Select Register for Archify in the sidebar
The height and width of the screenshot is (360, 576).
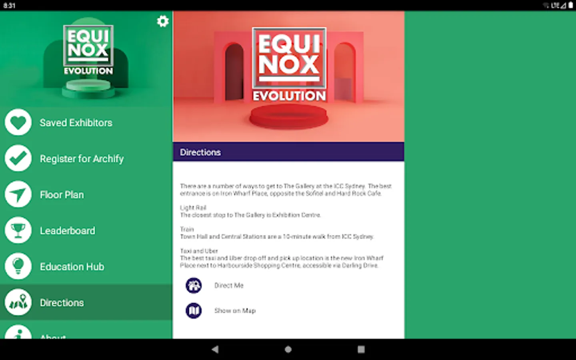pyautogui.click(x=86, y=158)
